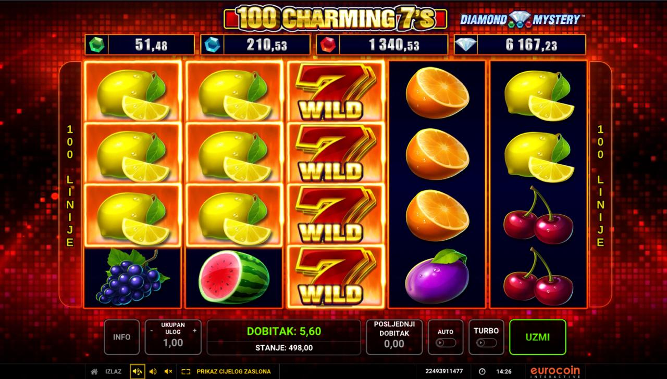Viewport: 667px width, 379px height.
Task: Click the Eurocoin Interactive logo
Action: pos(555,371)
